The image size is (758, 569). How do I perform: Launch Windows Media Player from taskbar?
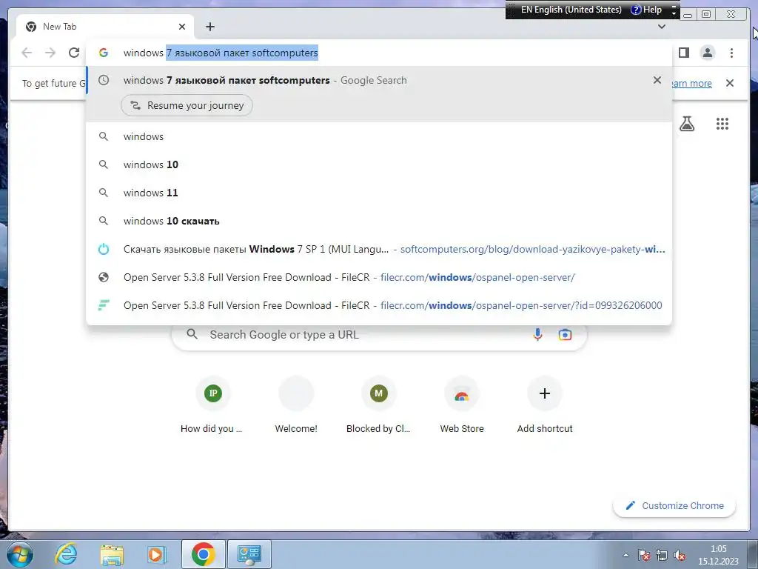click(x=157, y=554)
